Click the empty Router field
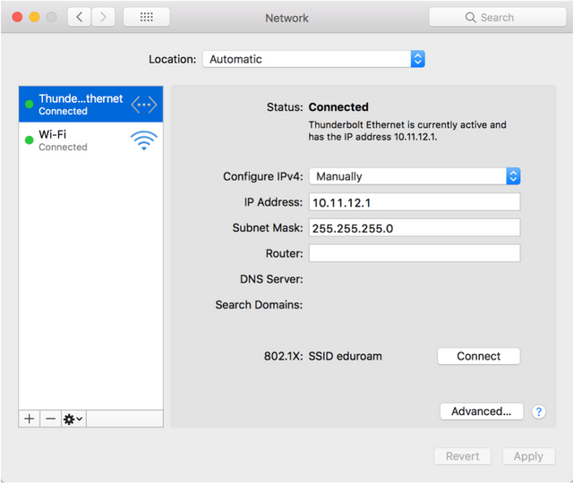The height and width of the screenshot is (483, 573). [415, 253]
